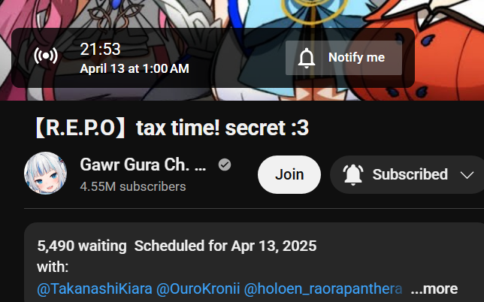Open the Subscribed notification options button

(407, 174)
